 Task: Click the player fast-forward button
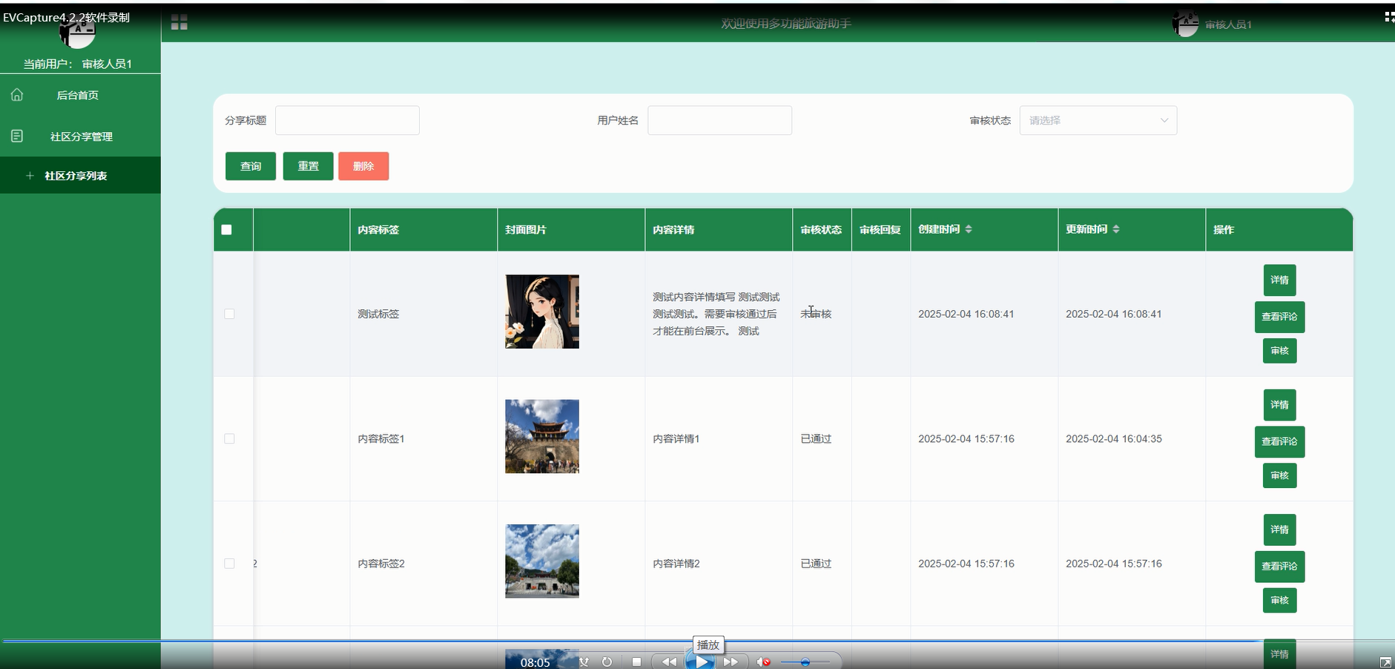click(x=731, y=662)
